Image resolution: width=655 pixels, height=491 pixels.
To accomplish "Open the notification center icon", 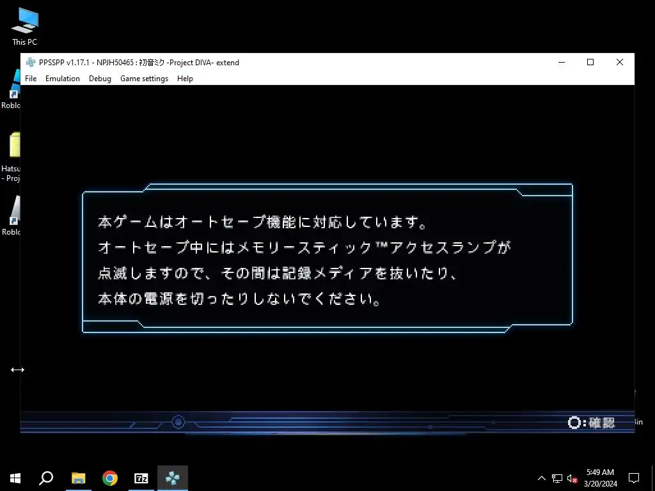I will [x=634, y=478].
